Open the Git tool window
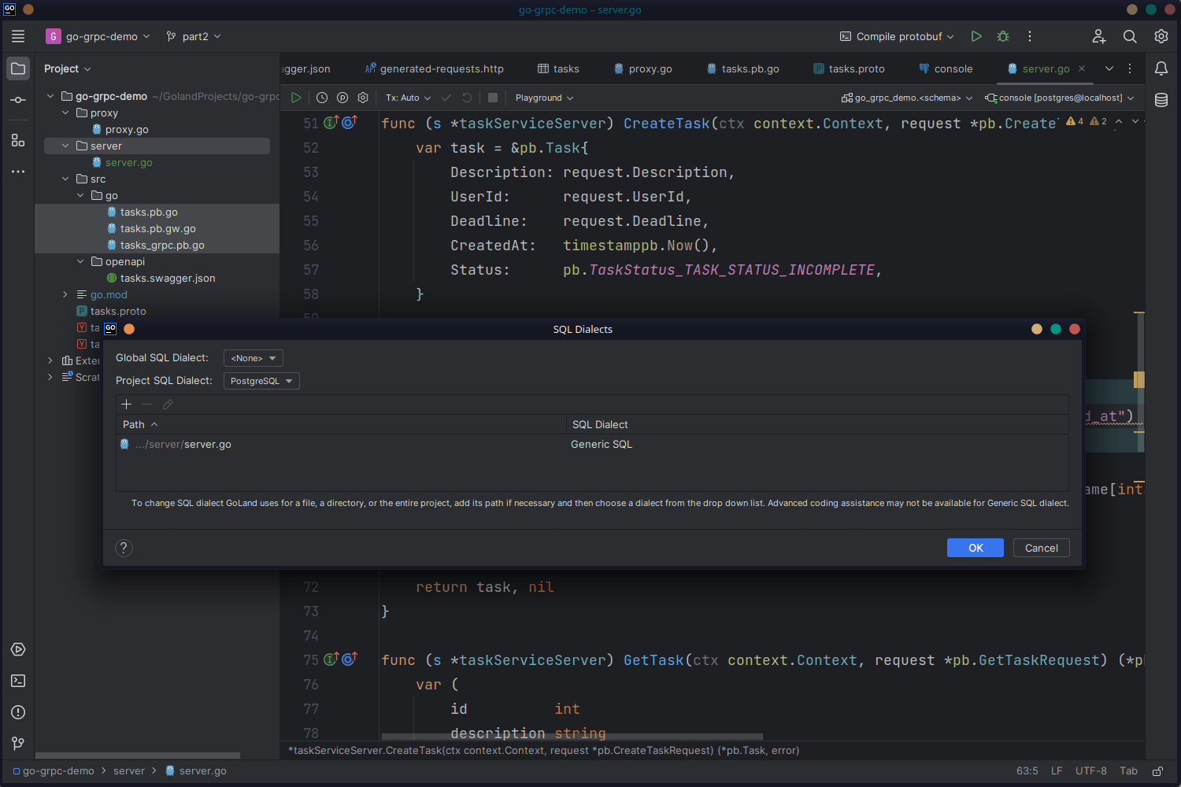The width and height of the screenshot is (1181, 787). coord(17,743)
